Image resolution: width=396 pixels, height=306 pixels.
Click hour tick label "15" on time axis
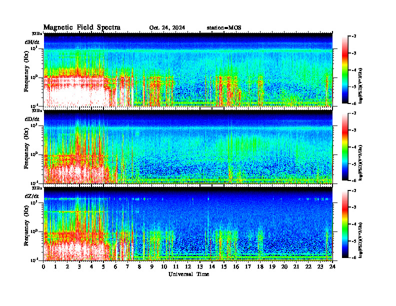pyautogui.click(x=224, y=266)
